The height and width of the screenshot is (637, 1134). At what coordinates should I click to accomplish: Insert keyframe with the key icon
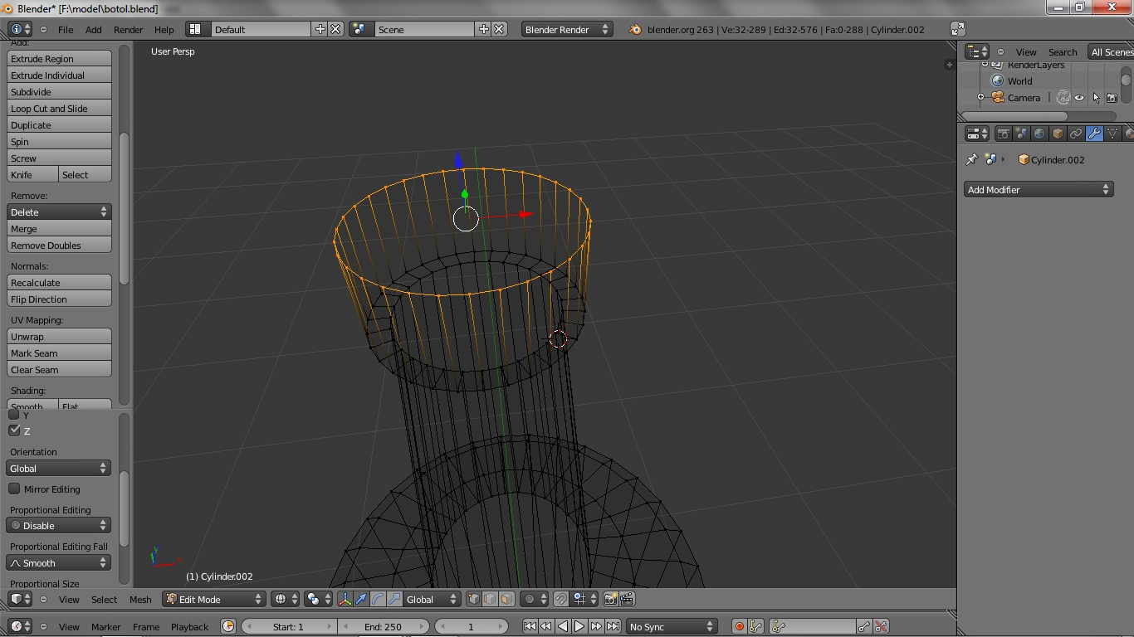864,626
